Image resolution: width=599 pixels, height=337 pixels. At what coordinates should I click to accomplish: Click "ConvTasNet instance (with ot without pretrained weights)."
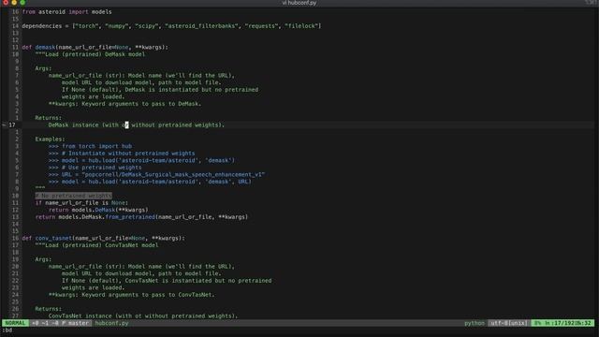(x=143, y=316)
